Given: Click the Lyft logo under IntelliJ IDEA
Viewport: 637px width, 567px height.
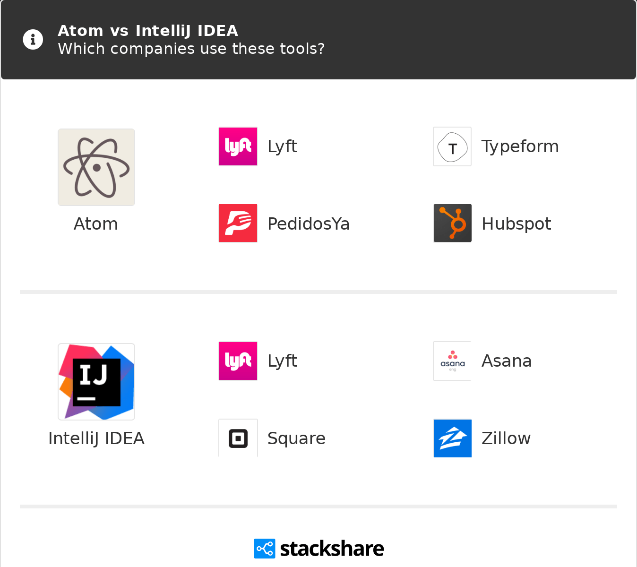Looking at the screenshot, I should 238,361.
